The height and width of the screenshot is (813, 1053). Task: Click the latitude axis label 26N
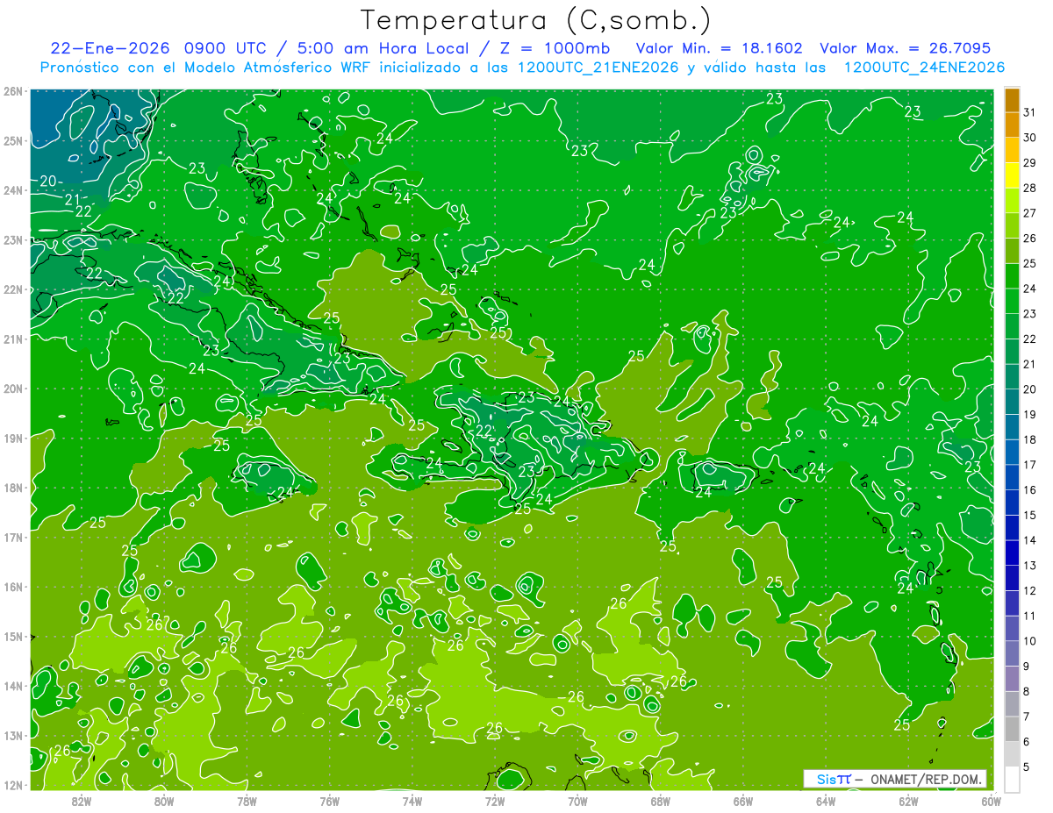tap(13, 91)
